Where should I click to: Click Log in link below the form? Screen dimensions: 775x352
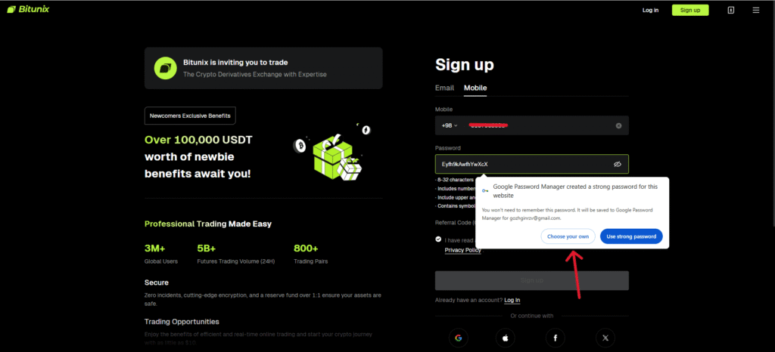[512, 300]
